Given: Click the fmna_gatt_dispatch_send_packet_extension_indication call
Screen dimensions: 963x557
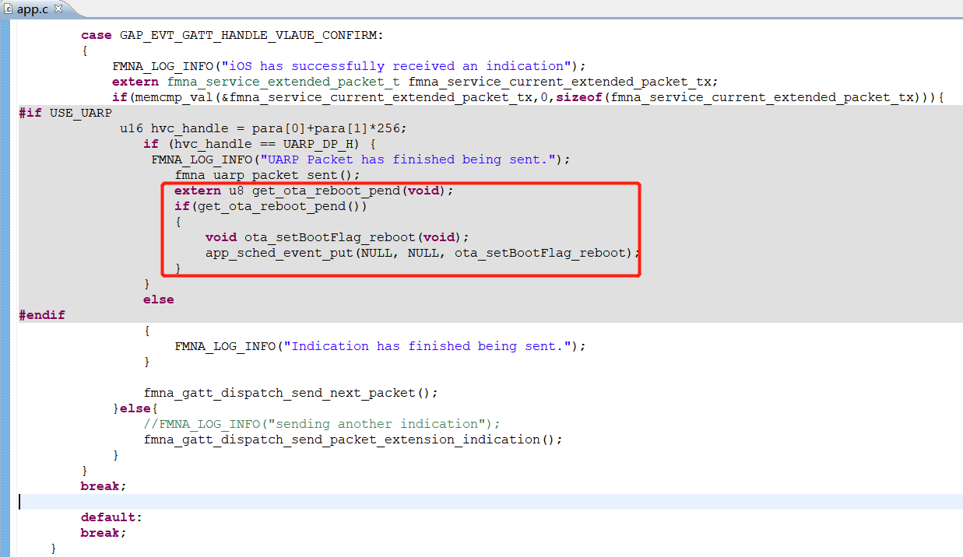Looking at the screenshot, I should point(352,440).
